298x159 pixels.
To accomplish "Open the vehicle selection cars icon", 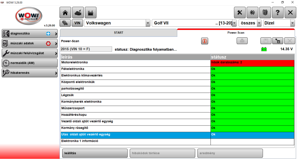I will click(x=65, y=23).
